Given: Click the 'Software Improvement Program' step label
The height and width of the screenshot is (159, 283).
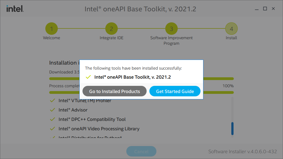Looking at the screenshot, I should coord(171,41).
